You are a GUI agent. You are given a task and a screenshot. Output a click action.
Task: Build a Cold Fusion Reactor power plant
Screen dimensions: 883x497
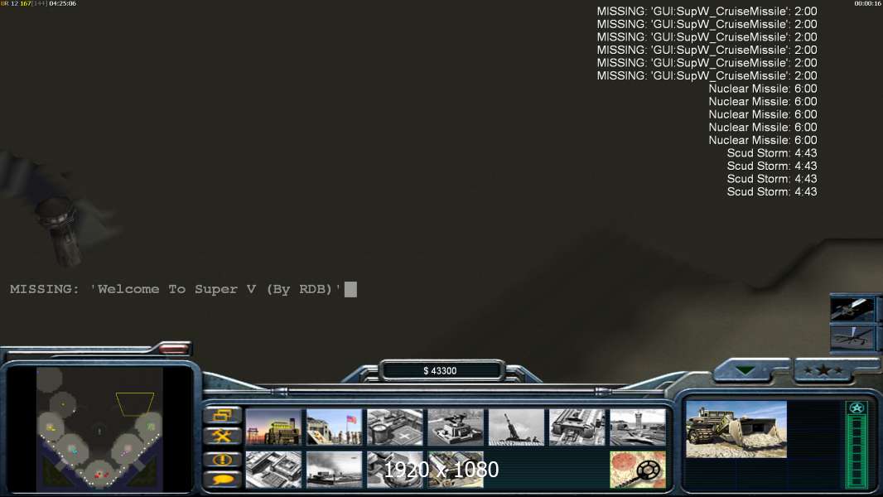273,427
